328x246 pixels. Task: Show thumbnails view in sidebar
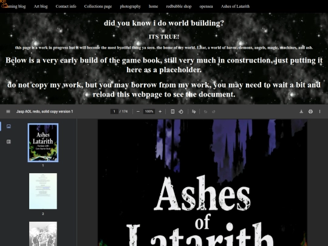pyautogui.click(x=9, y=126)
